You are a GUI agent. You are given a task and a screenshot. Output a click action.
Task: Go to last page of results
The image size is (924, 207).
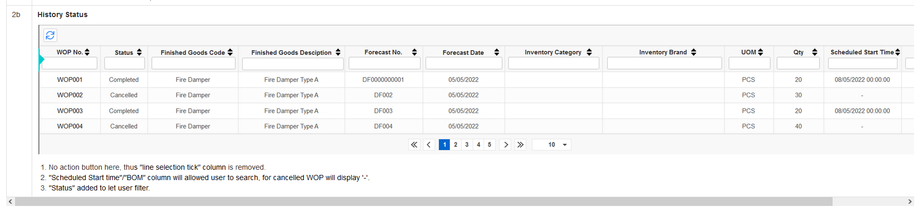coord(520,145)
